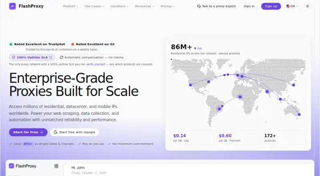The image size is (320, 176).
Task: Click the 80%+ savings badge
Action: pyautogui.click(x=28, y=144)
